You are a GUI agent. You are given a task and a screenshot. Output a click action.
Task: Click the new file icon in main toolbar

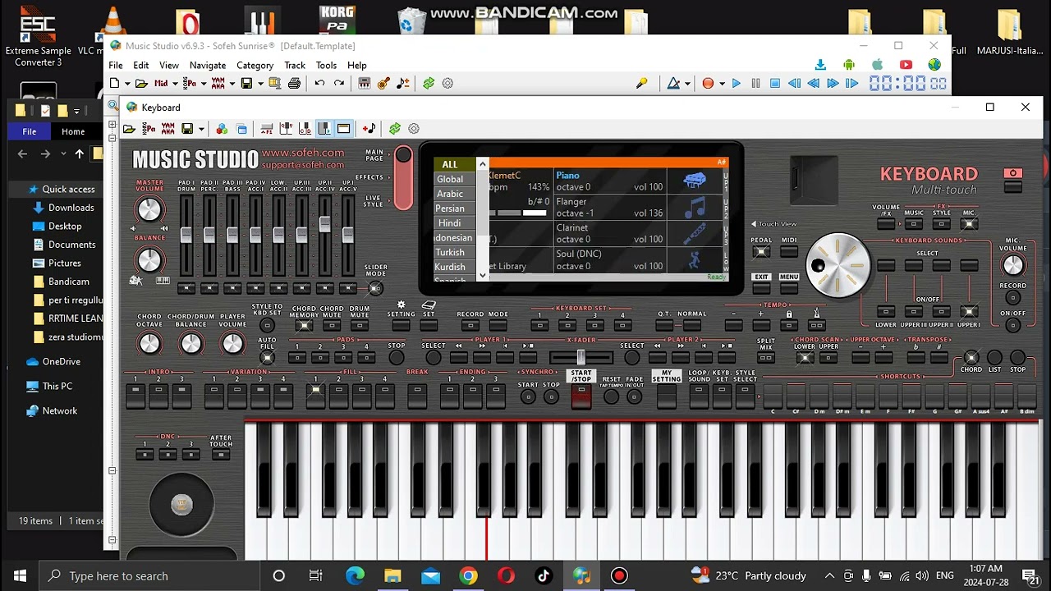(x=114, y=83)
